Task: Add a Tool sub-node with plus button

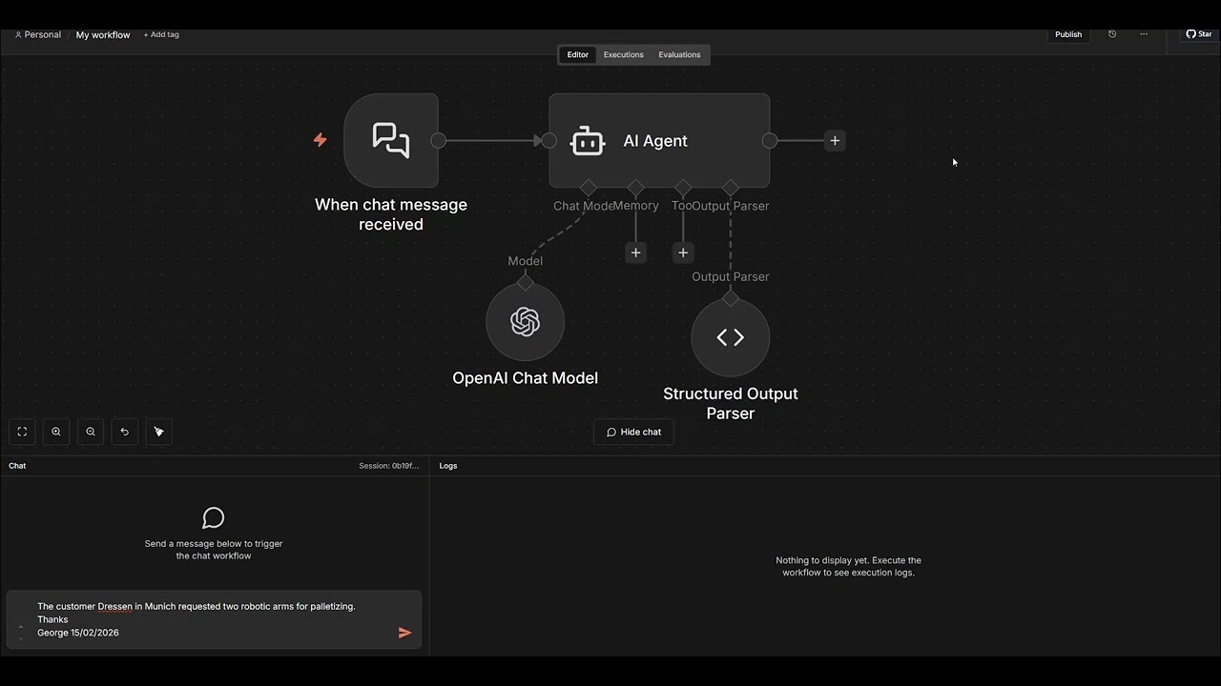Action: click(683, 252)
